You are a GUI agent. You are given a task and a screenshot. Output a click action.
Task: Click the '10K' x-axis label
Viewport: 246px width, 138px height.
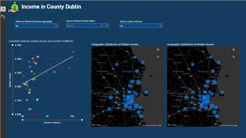pos(72,116)
